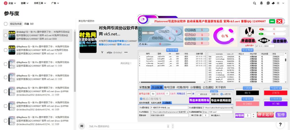This screenshot has height=130, width=290.
Task: Expand the account chevron at top right
Action: (283, 3)
